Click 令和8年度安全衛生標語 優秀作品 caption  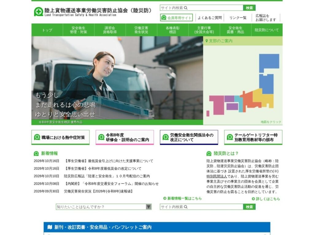tap(60, 122)
